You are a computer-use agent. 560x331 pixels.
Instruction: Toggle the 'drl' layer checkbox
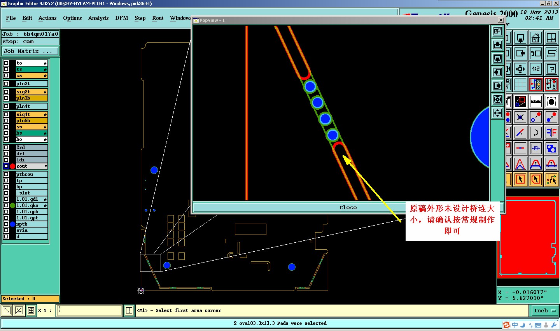tap(6, 154)
